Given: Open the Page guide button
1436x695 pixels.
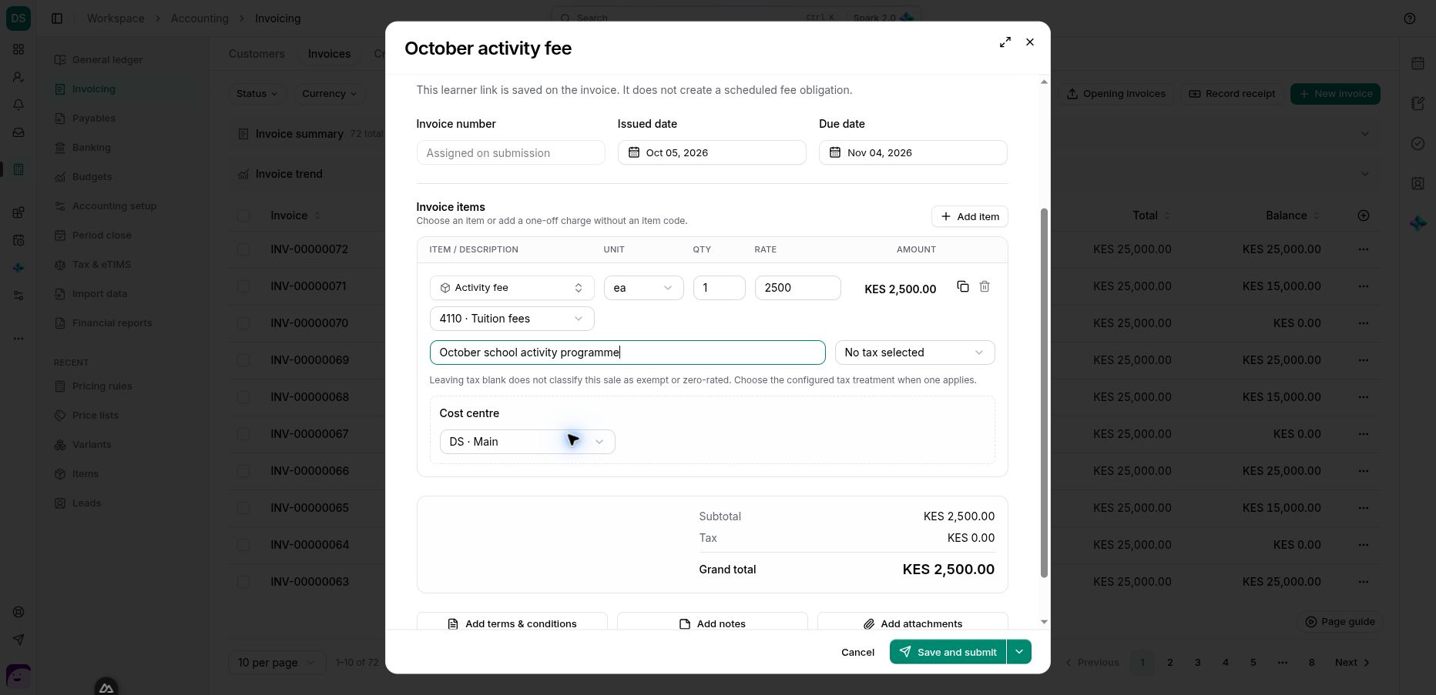Looking at the screenshot, I should click(x=1339, y=621).
